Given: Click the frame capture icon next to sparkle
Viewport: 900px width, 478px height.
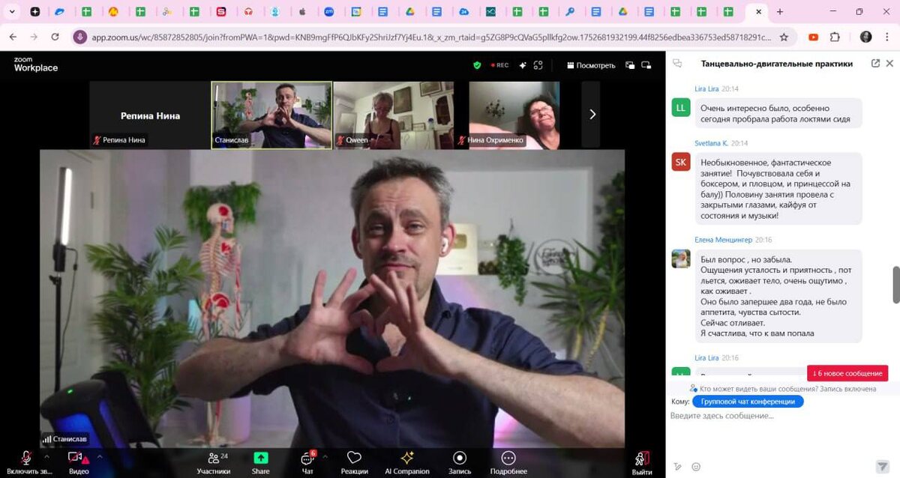Looking at the screenshot, I should (x=538, y=65).
